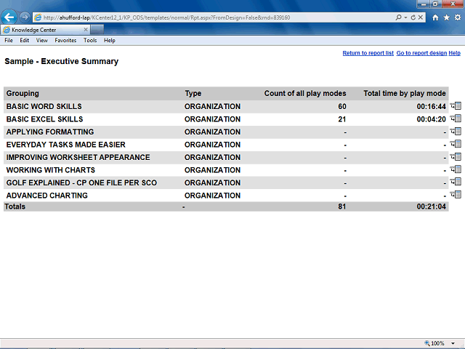
Task: Click Total time by play mode header
Action: pyautogui.click(x=405, y=93)
